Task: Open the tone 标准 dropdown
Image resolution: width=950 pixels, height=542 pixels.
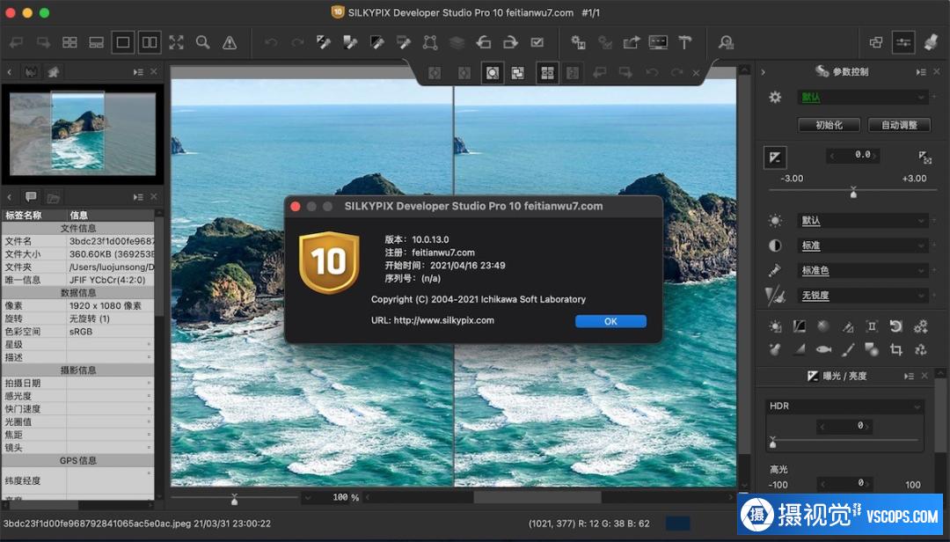Action: [x=863, y=245]
